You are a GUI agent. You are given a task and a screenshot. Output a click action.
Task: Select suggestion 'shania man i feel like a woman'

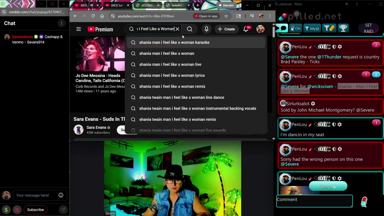196,53
